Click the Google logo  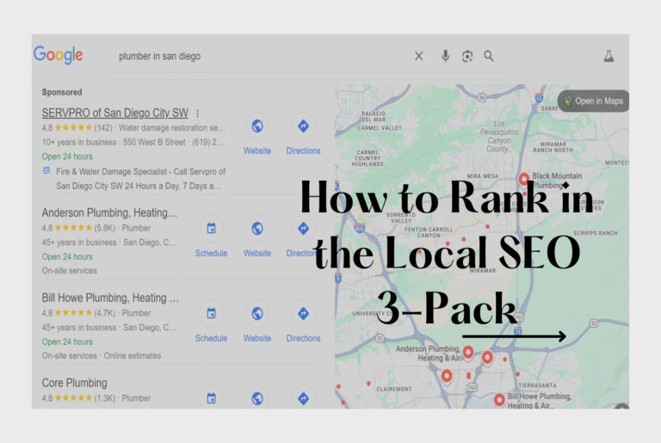click(59, 55)
